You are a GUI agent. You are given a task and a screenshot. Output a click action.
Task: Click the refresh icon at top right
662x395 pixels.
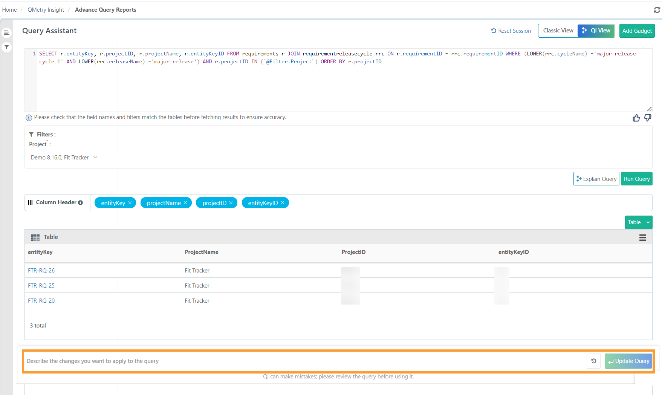click(656, 10)
